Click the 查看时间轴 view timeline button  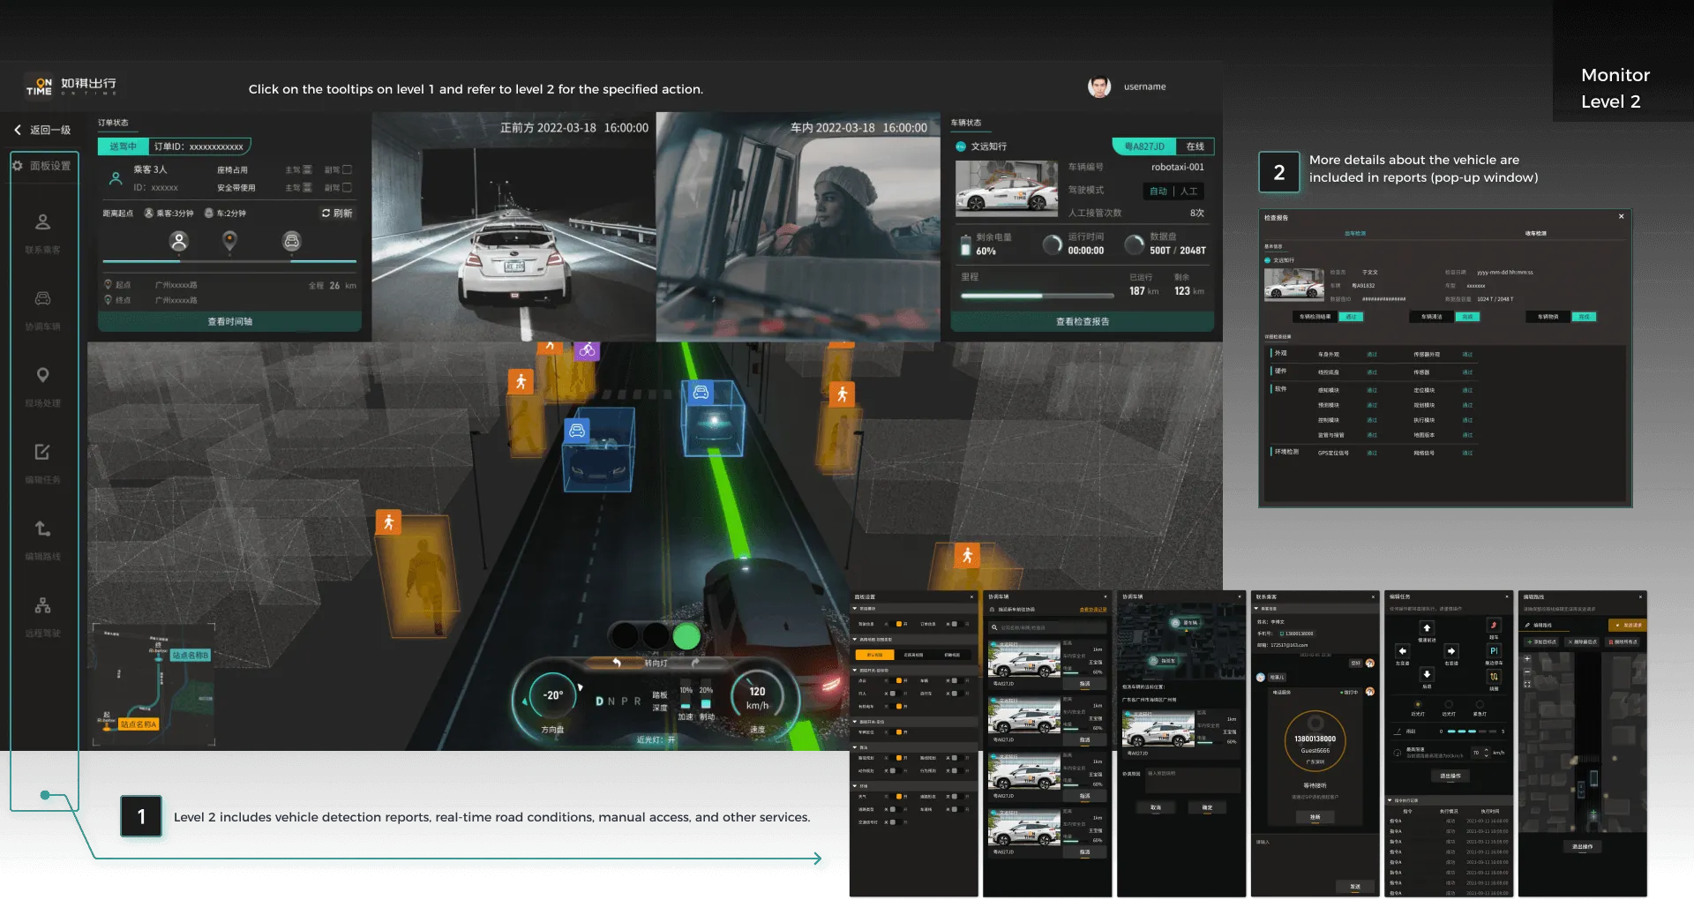tap(229, 321)
